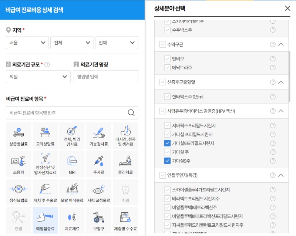The image size is (296, 236).
Task: Open the 서울 region dropdown
Action: tap(27, 43)
